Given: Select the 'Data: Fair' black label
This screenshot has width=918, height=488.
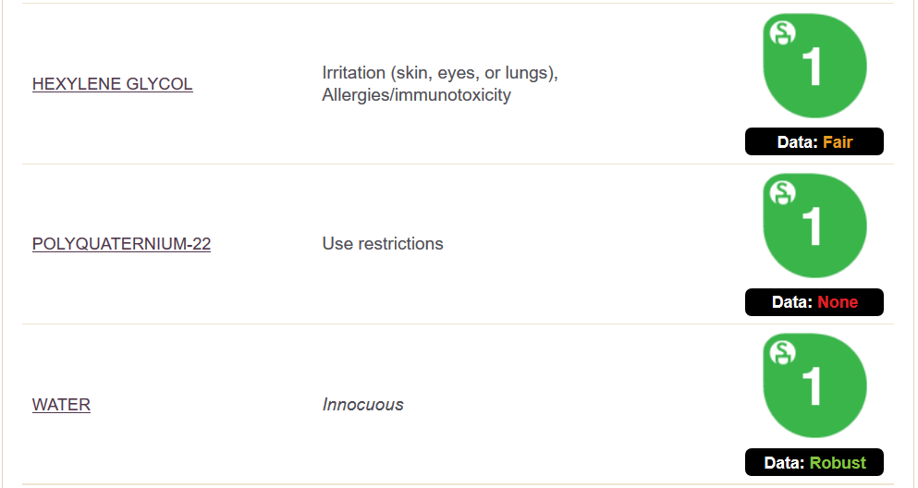Looking at the screenshot, I should pos(814,141).
